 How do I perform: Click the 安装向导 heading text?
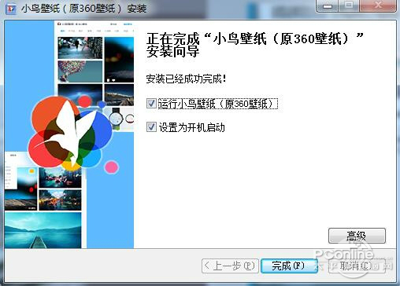(172, 51)
